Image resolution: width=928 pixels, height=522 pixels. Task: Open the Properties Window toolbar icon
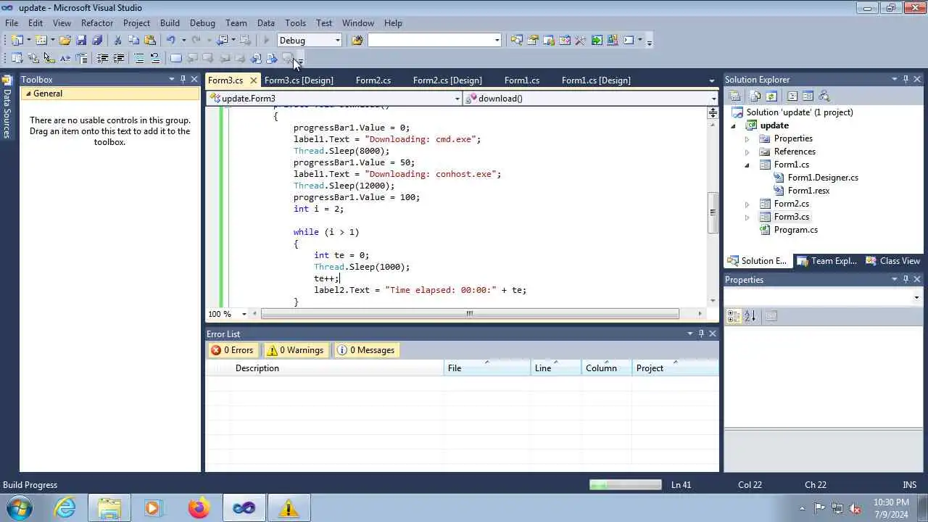[533, 41]
